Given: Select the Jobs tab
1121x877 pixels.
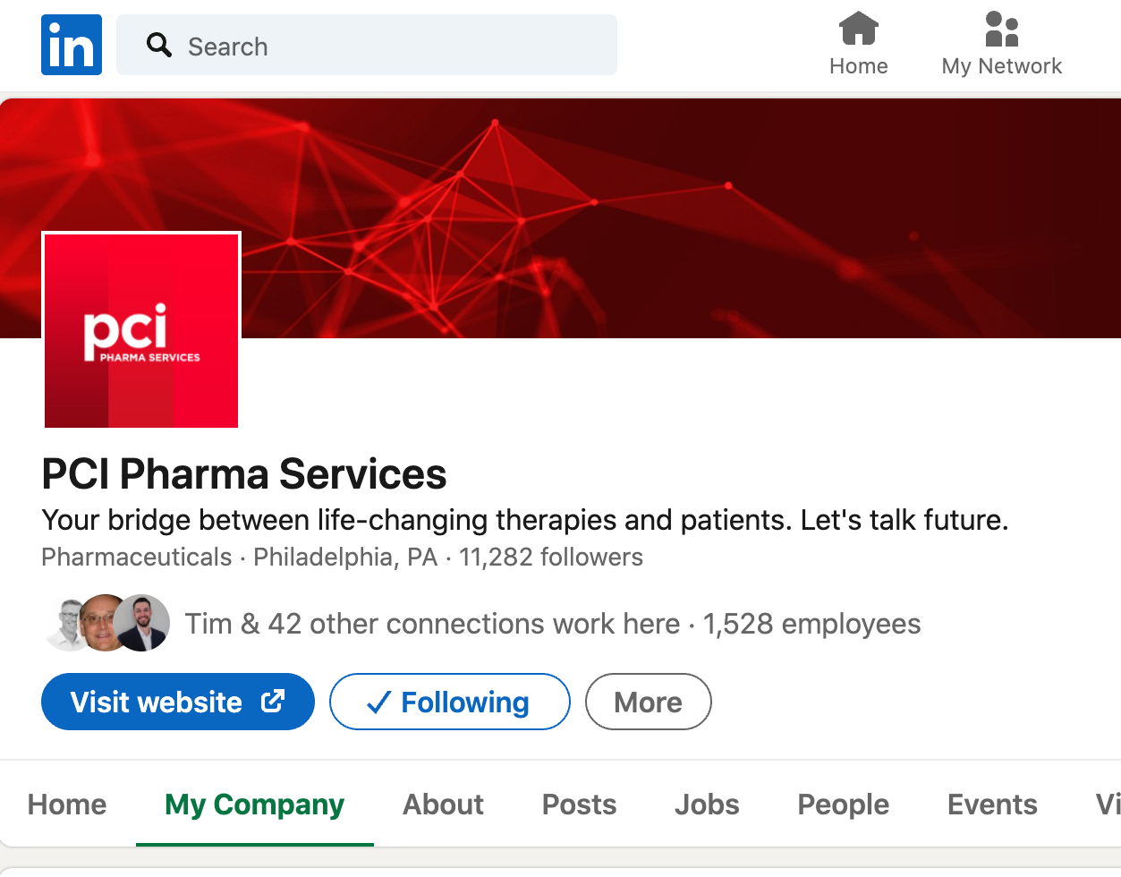Looking at the screenshot, I should (x=707, y=805).
